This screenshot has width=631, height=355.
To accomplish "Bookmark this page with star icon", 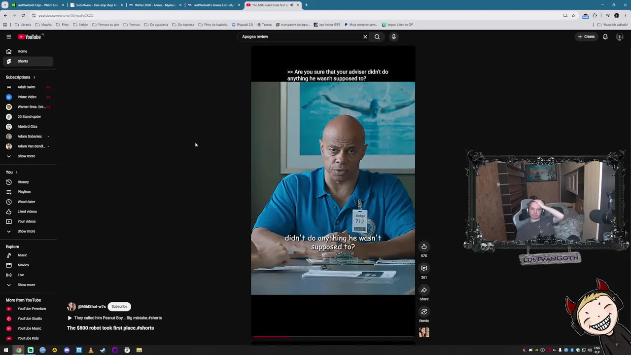I will pos(573,15).
